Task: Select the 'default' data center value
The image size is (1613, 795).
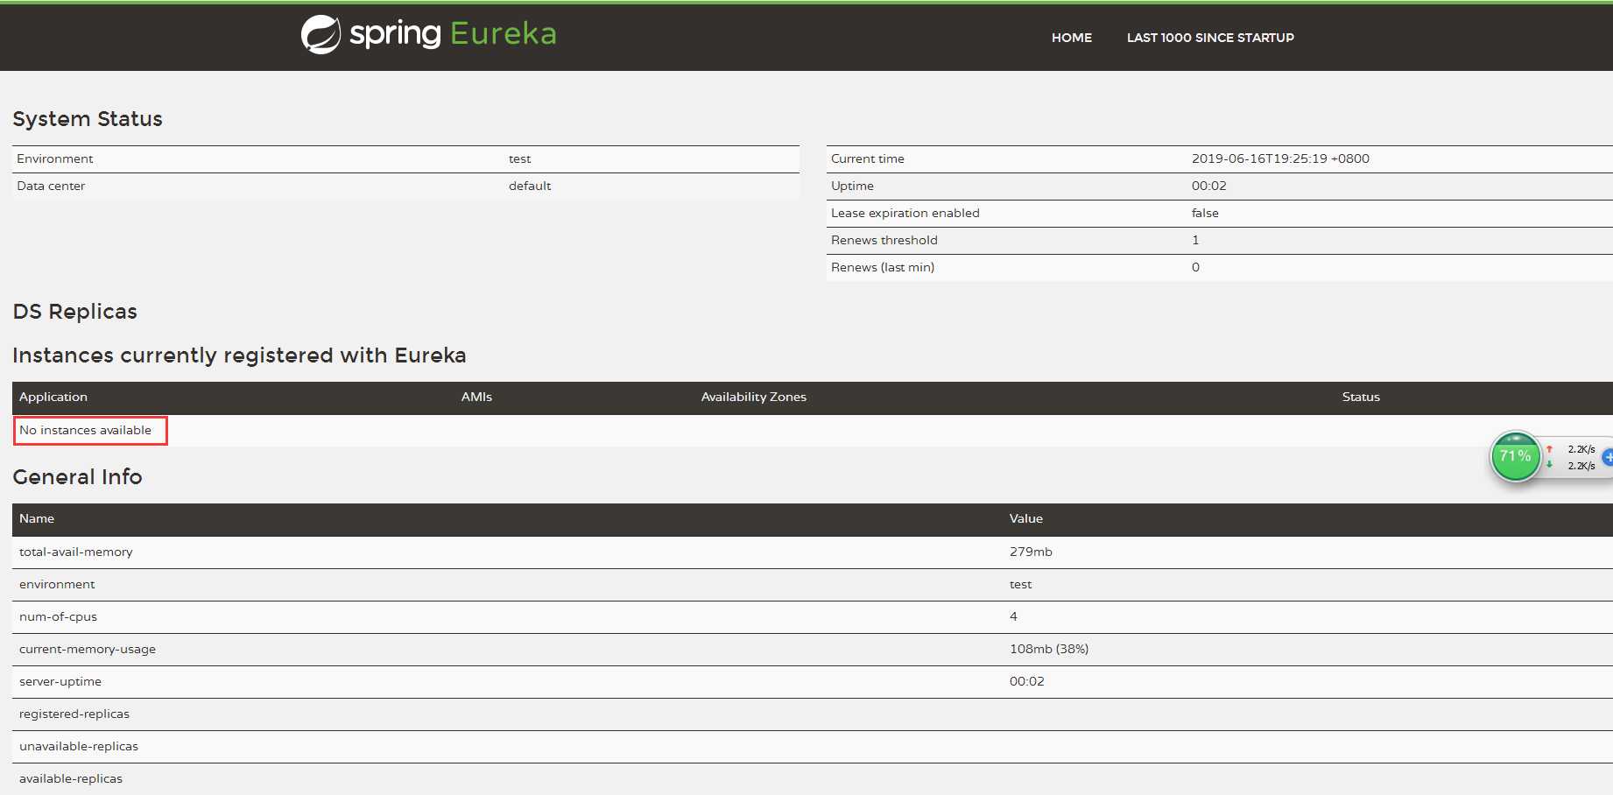Action: [530, 186]
